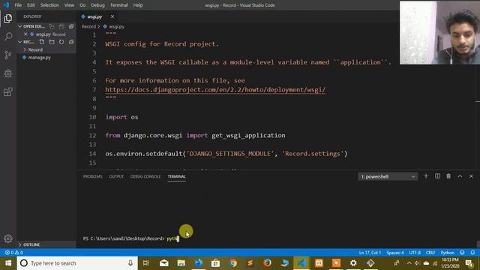Open the Debug menu

click(97, 5)
